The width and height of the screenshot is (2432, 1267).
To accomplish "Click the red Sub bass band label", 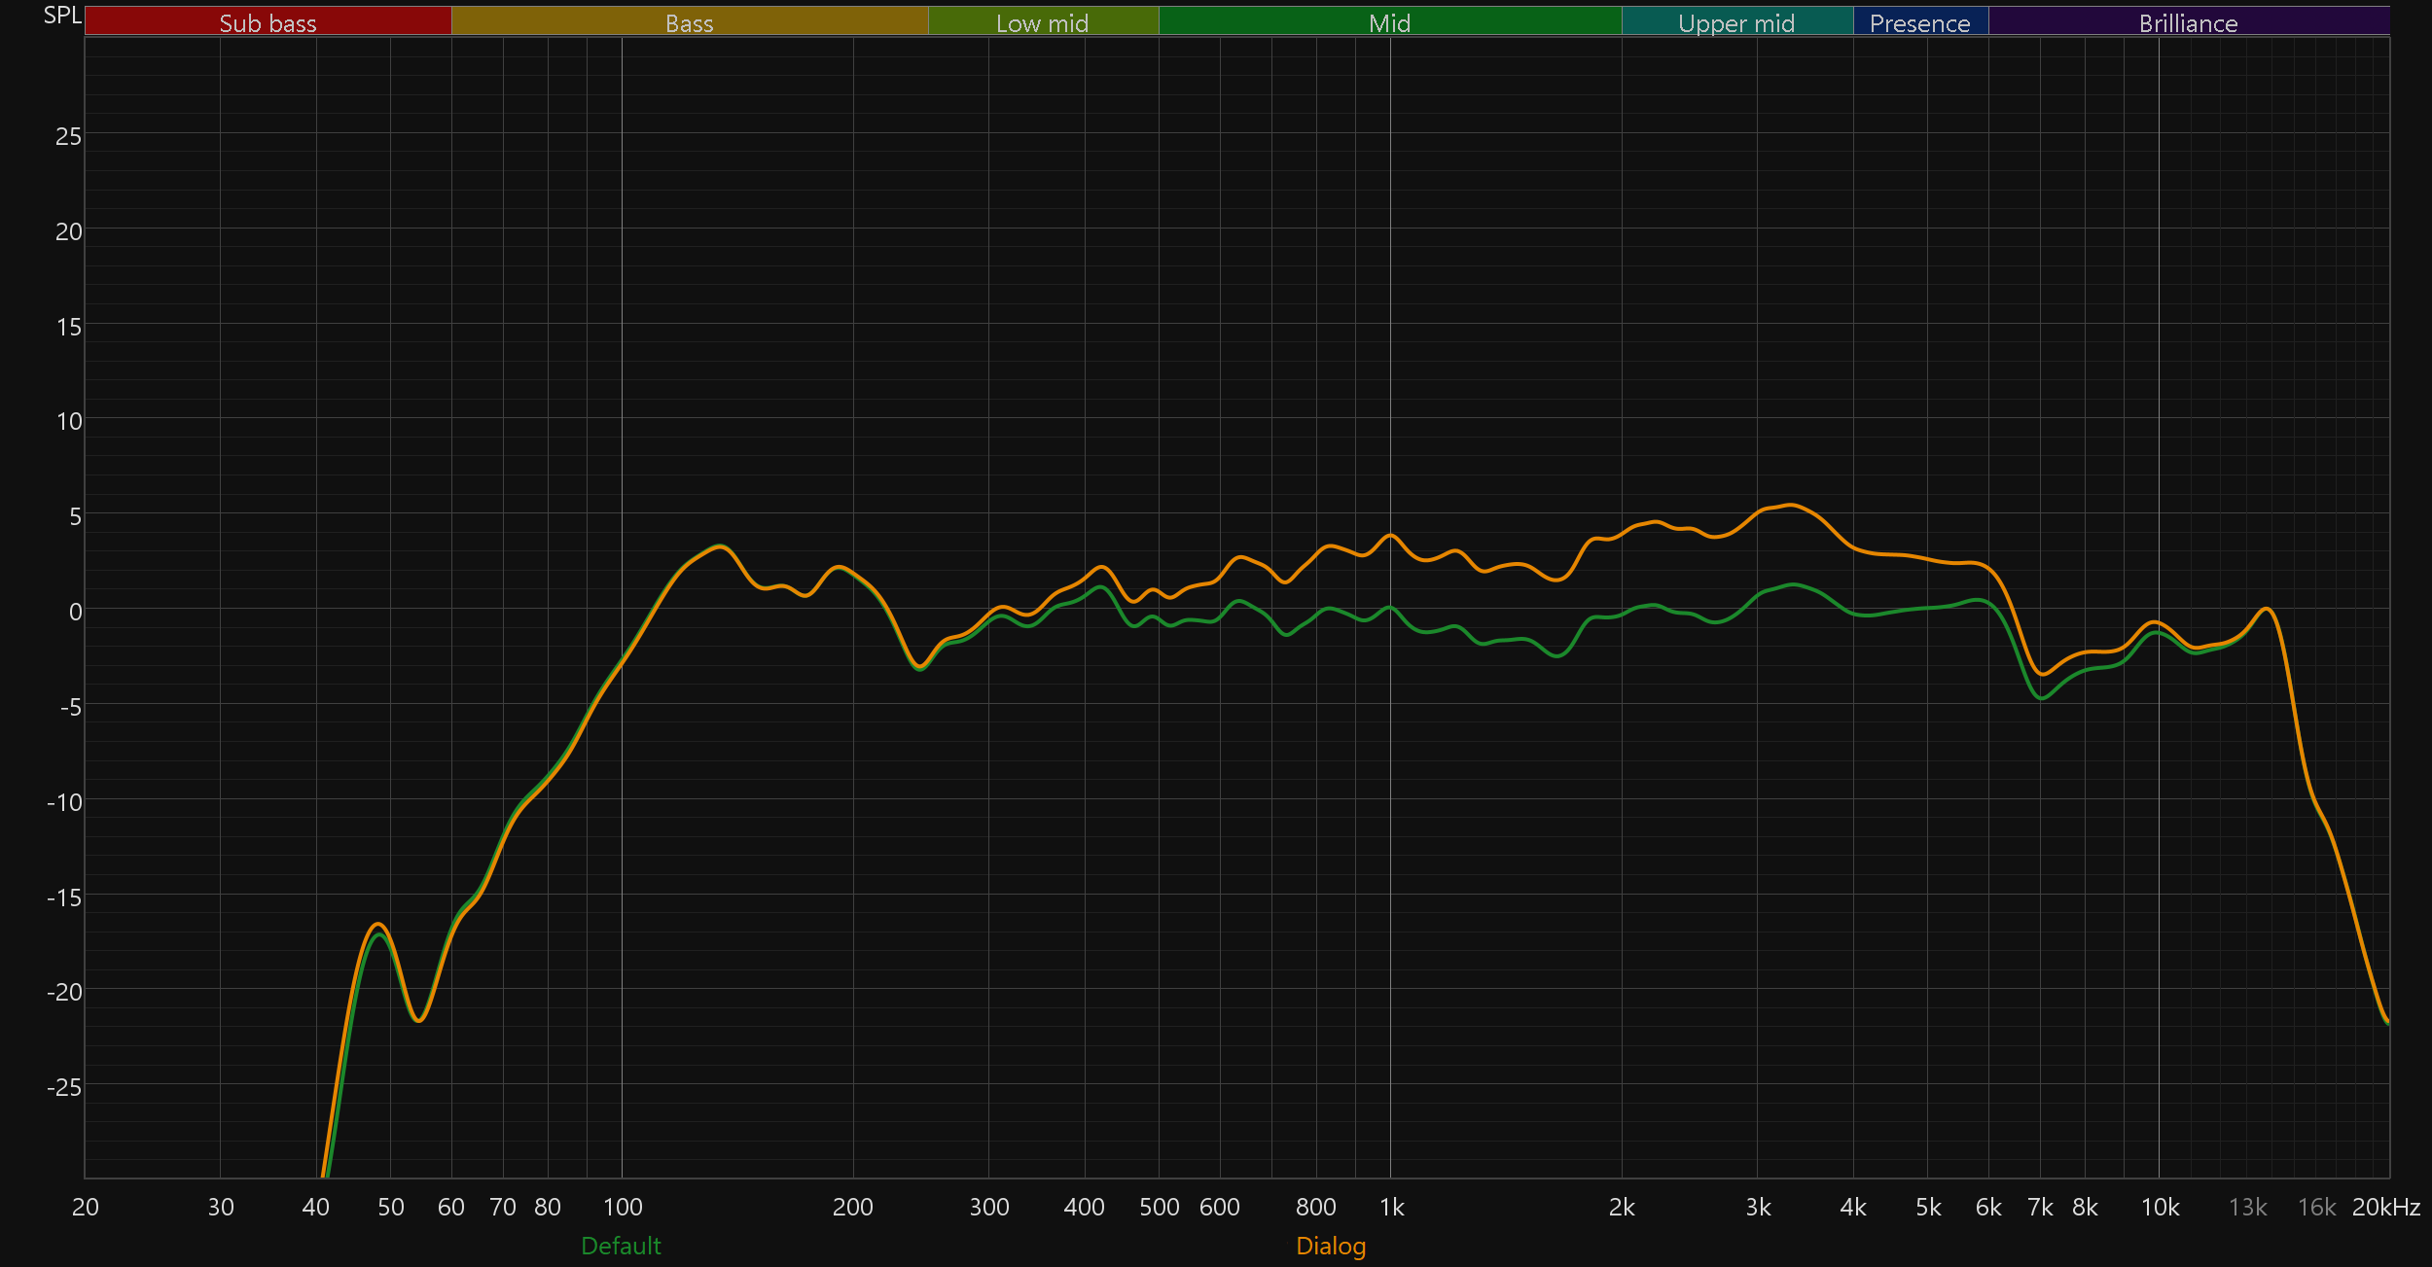I will [x=268, y=22].
